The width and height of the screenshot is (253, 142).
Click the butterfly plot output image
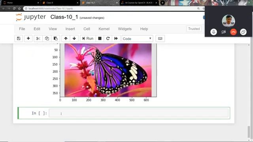(108, 70)
